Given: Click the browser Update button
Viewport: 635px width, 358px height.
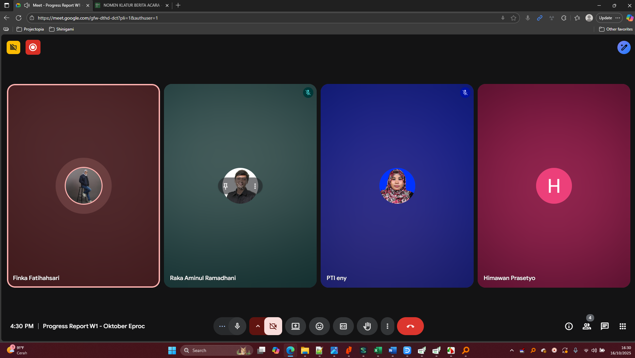Looking at the screenshot, I should (x=605, y=18).
